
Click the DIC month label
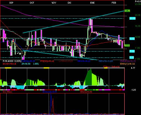(70, 3)
